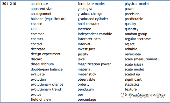This screenshot has width=170, height=103.
Task: Click on 'balance (equilibrium)' entry
Action: (x=48, y=19)
